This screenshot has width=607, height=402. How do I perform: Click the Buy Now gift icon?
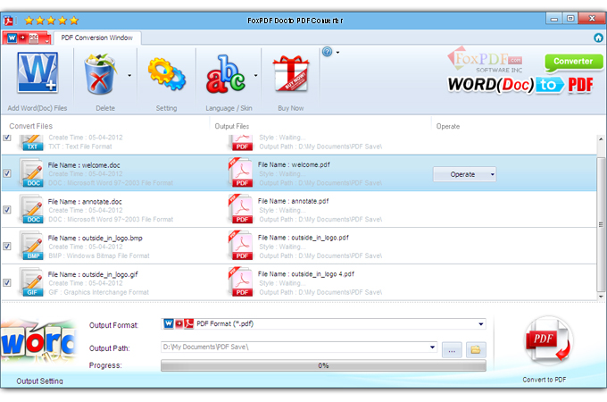291,73
